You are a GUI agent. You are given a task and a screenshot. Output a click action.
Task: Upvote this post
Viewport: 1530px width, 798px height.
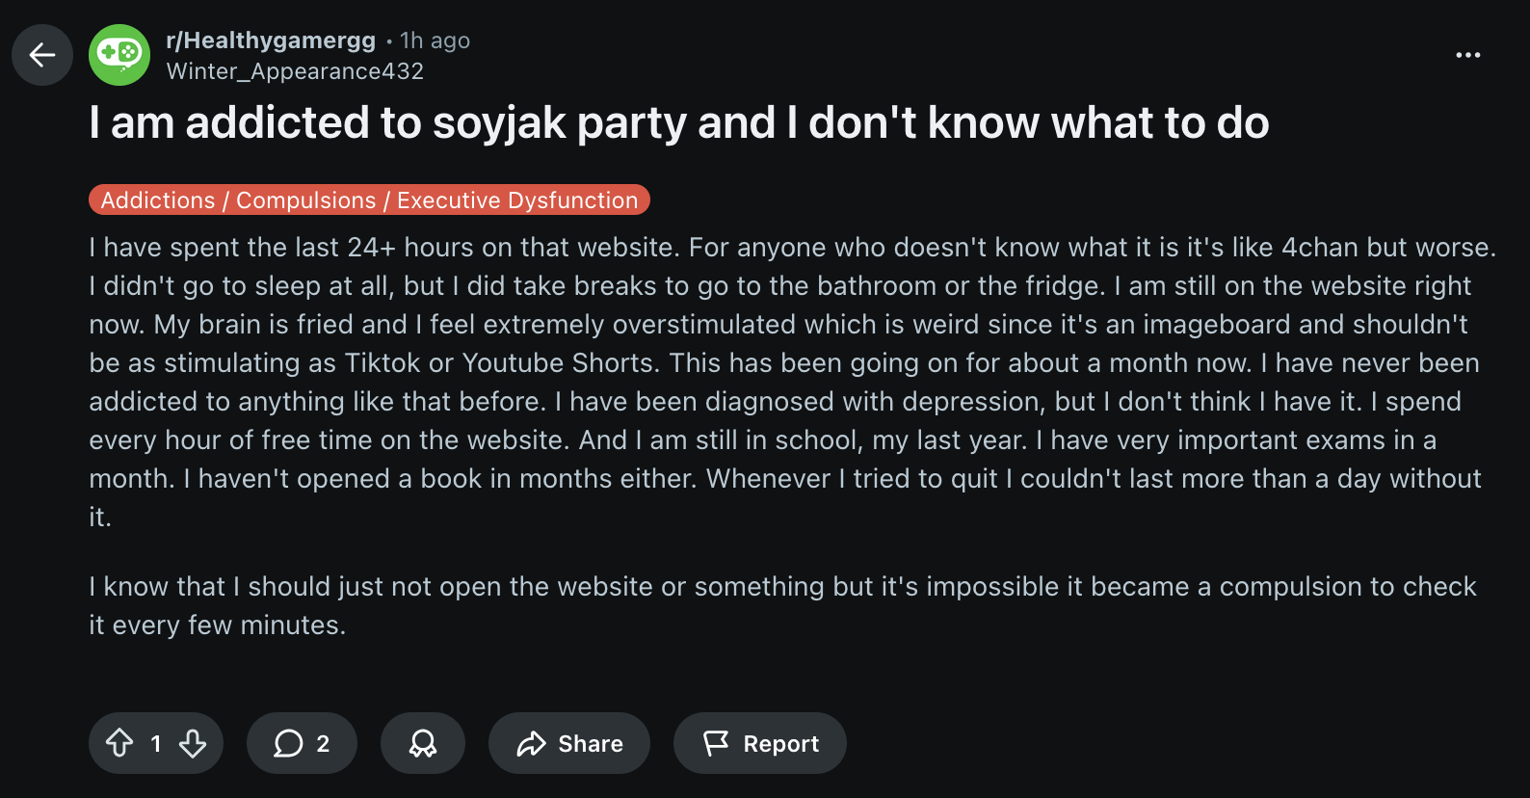click(x=119, y=743)
